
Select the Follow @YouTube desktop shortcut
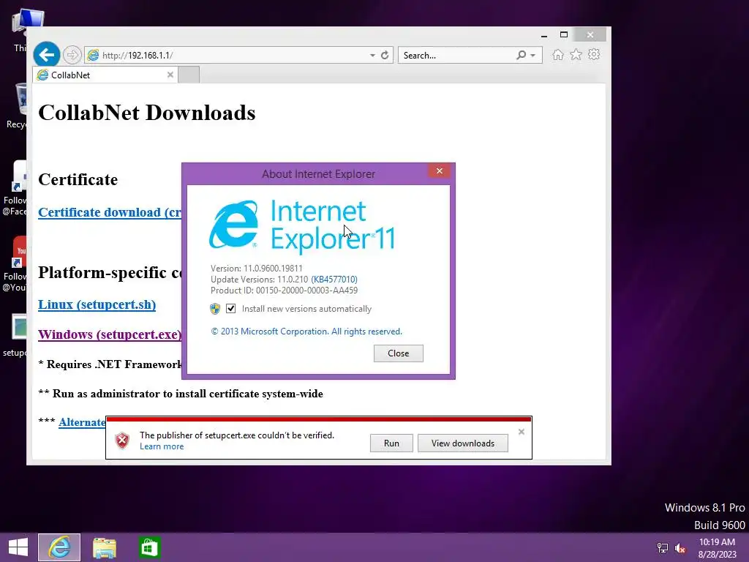pyautogui.click(x=15, y=263)
